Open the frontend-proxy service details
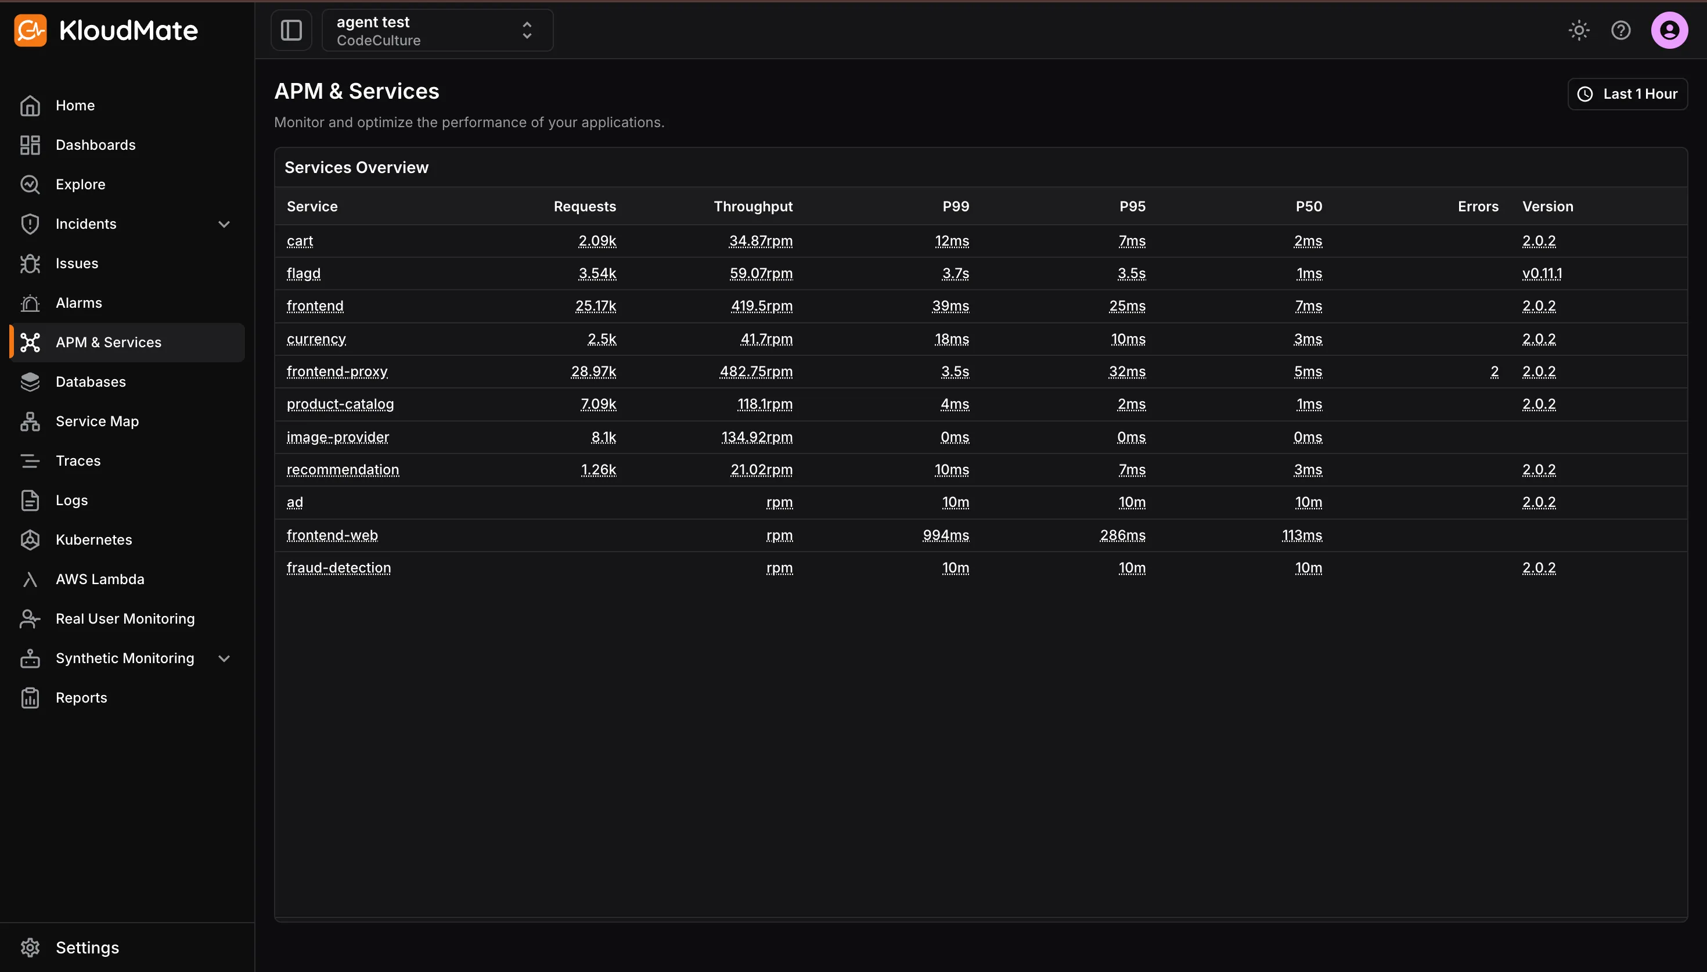The height and width of the screenshot is (972, 1707). coord(337,372)
